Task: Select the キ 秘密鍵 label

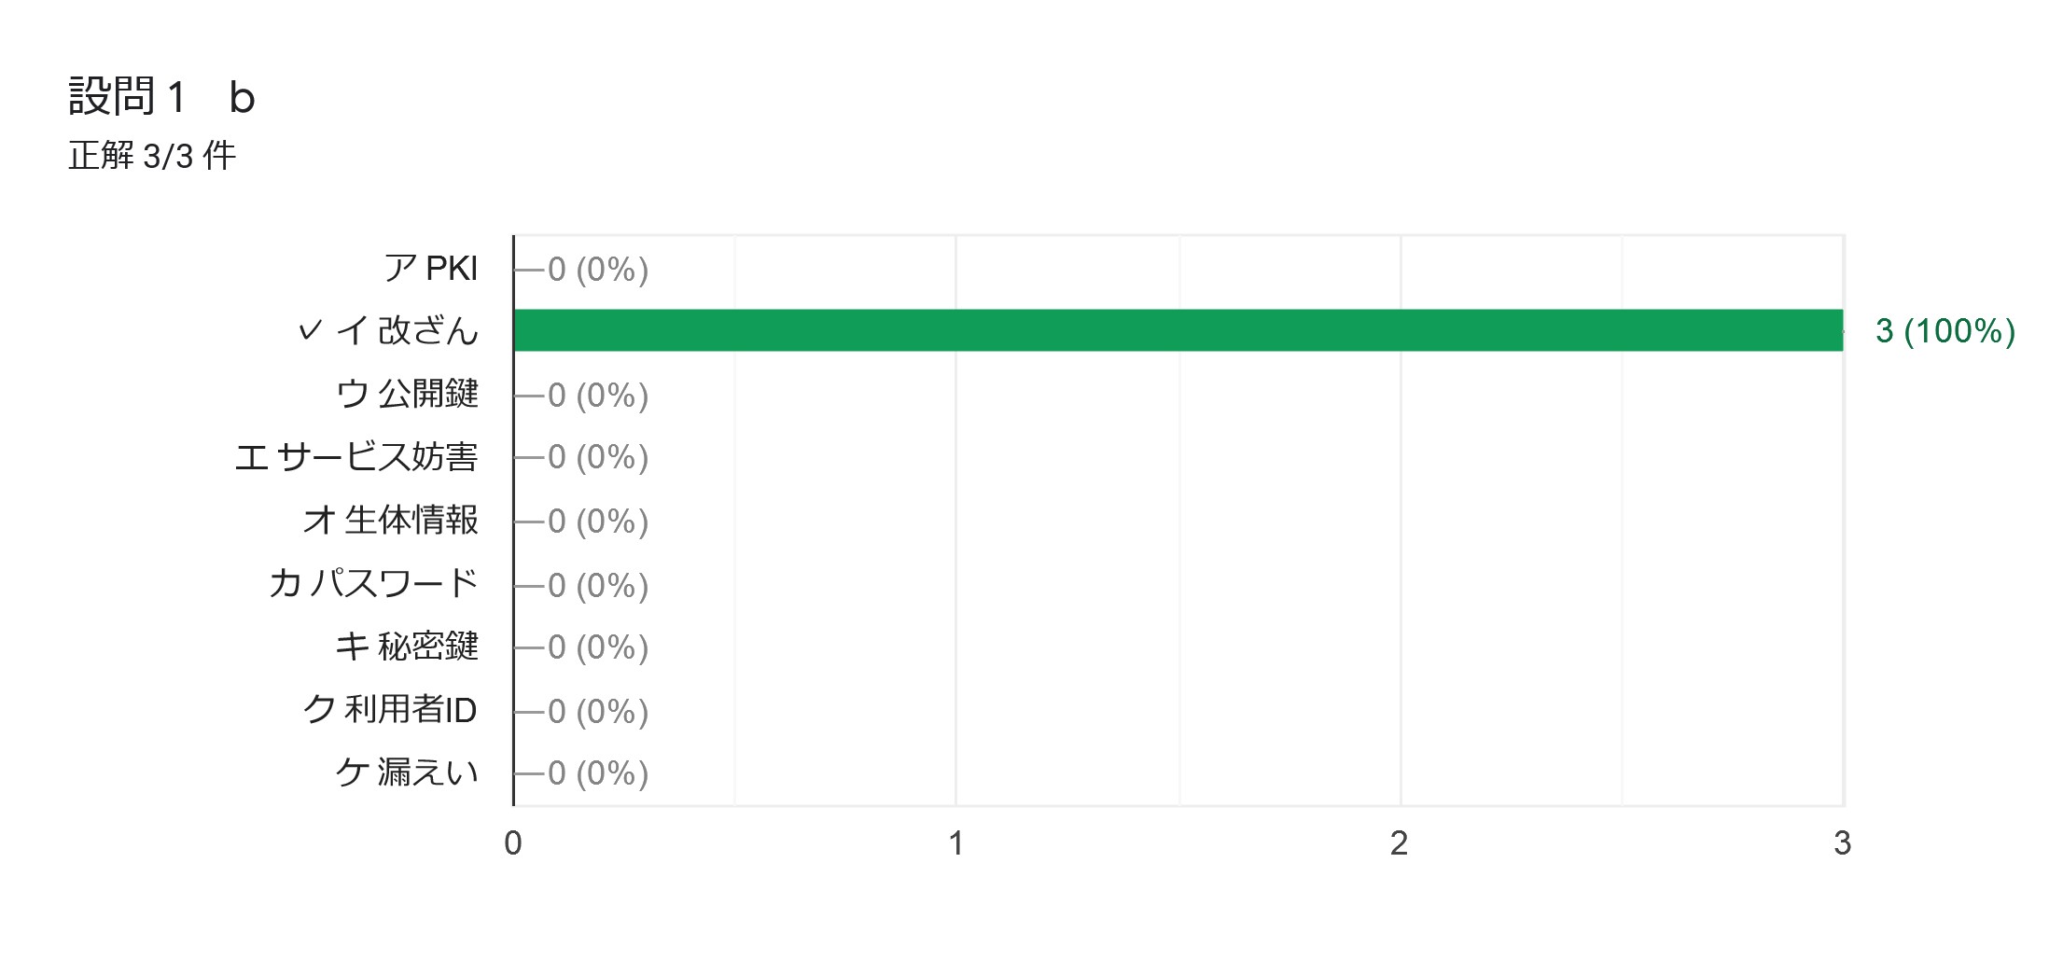Action: (x=407, y=646)
